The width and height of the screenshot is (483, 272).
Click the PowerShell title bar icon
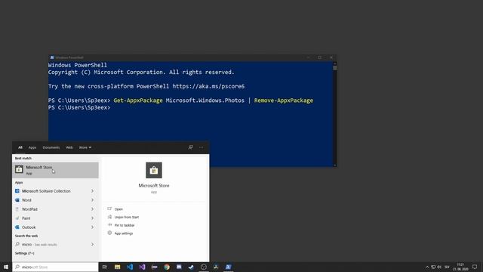click(52, 57)
